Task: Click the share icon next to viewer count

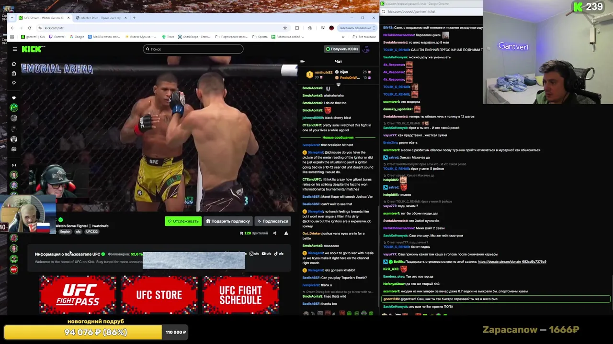Action: [274, 233]
